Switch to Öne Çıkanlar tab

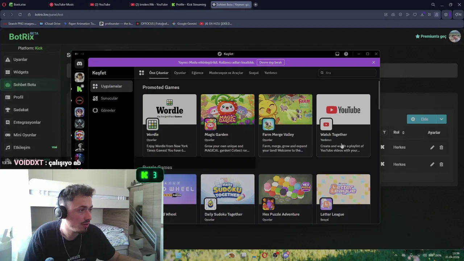(159, 73)
